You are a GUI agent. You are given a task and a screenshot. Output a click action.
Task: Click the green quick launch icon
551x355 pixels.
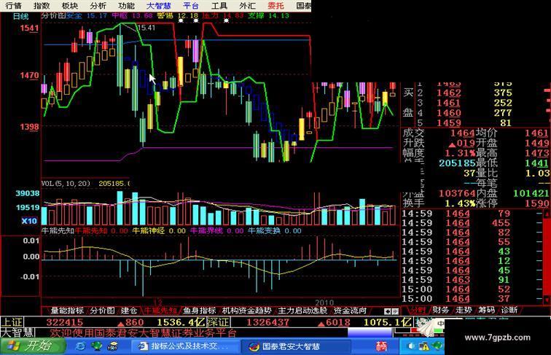click(x=96, y=346)
